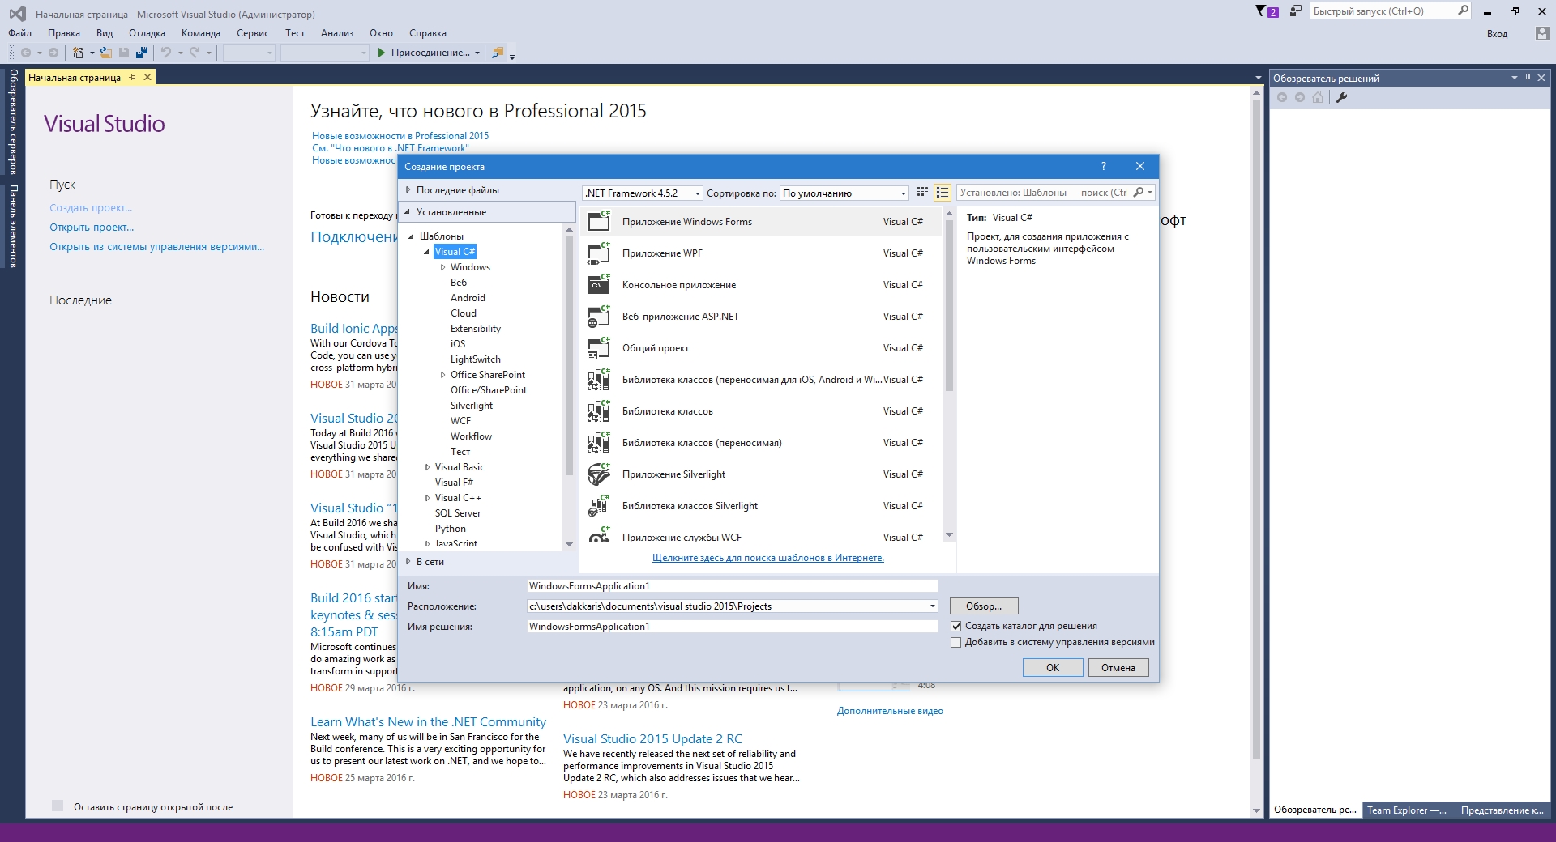Open the Справка menu
The width and height of the screenshot is (1556, 842).
[428, 33]
